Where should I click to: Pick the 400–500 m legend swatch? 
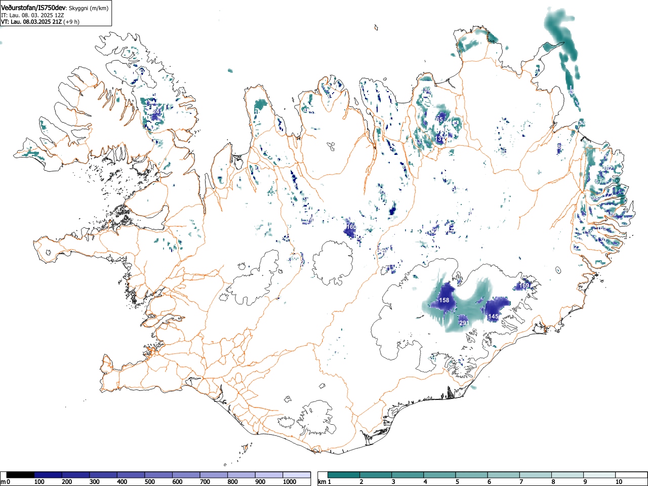(x=131, y=475)
